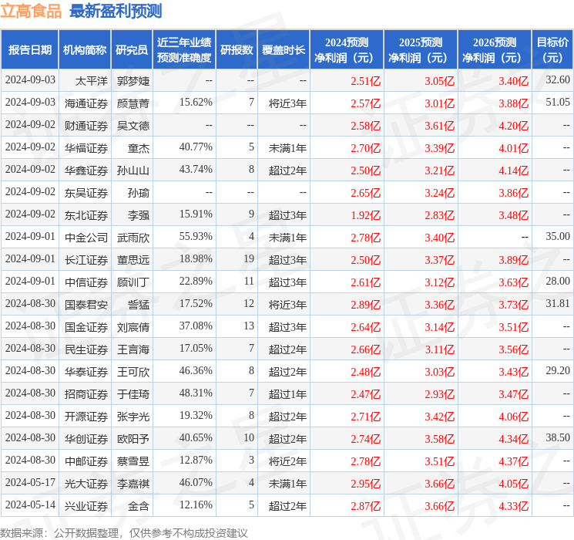The image size is (574, 540).
Task: Click the 最新盈利预测 title text
Action: tap(116, 11)
